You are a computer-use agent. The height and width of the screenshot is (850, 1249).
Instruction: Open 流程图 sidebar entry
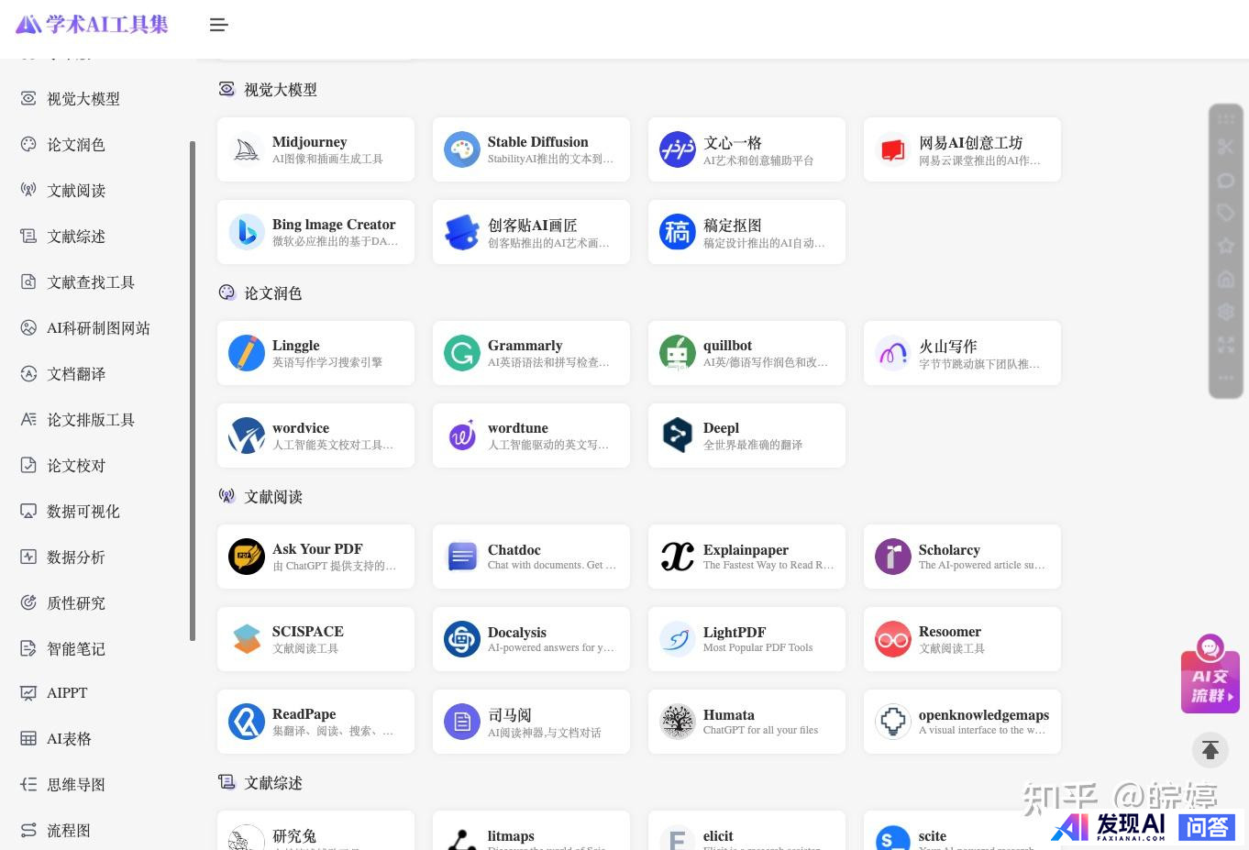tap(69, 831)
